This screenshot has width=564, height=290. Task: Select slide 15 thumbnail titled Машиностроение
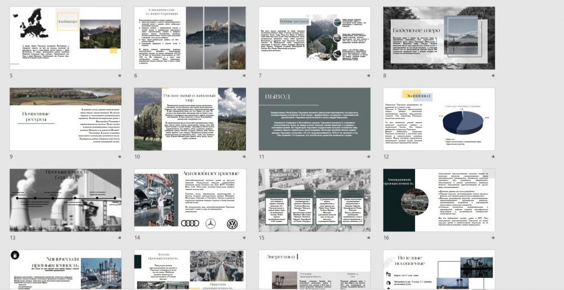[314, 200]
